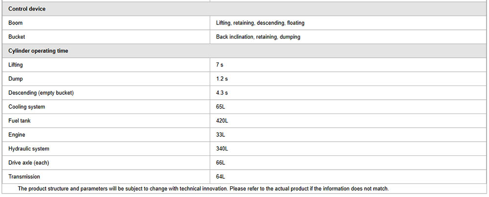489x197 pixels.
Task: Select the Engine row label
Action: point(17,134)
